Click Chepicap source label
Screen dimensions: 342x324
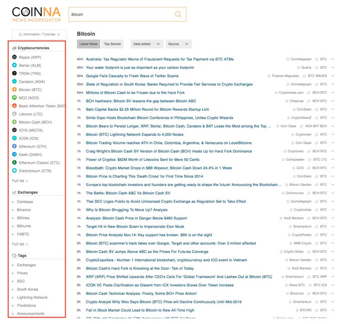tap(296, 101)
